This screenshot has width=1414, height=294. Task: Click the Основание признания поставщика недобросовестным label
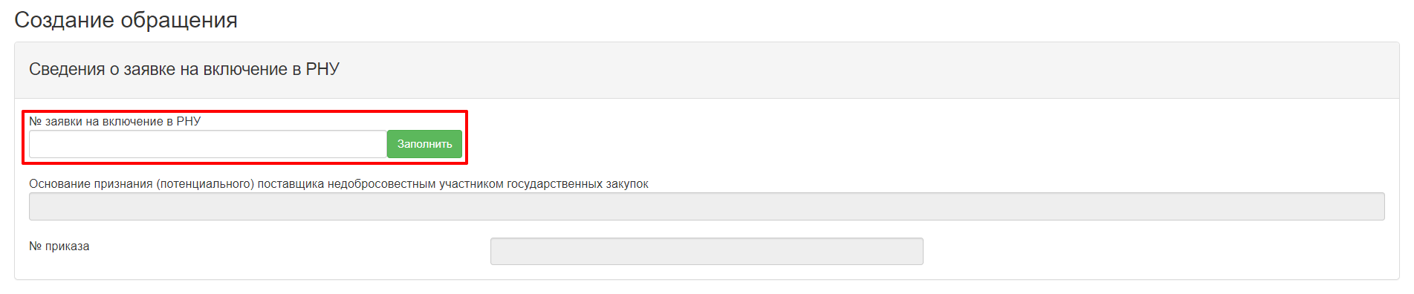[x=339, y=183]
